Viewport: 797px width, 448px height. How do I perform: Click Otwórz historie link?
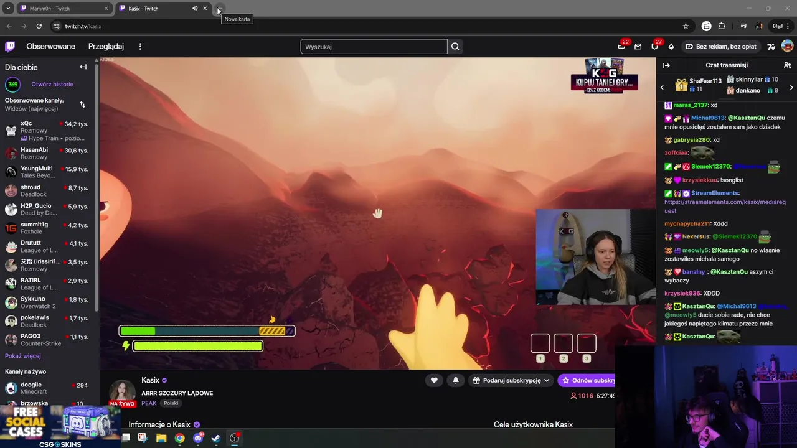coord(52,85)
